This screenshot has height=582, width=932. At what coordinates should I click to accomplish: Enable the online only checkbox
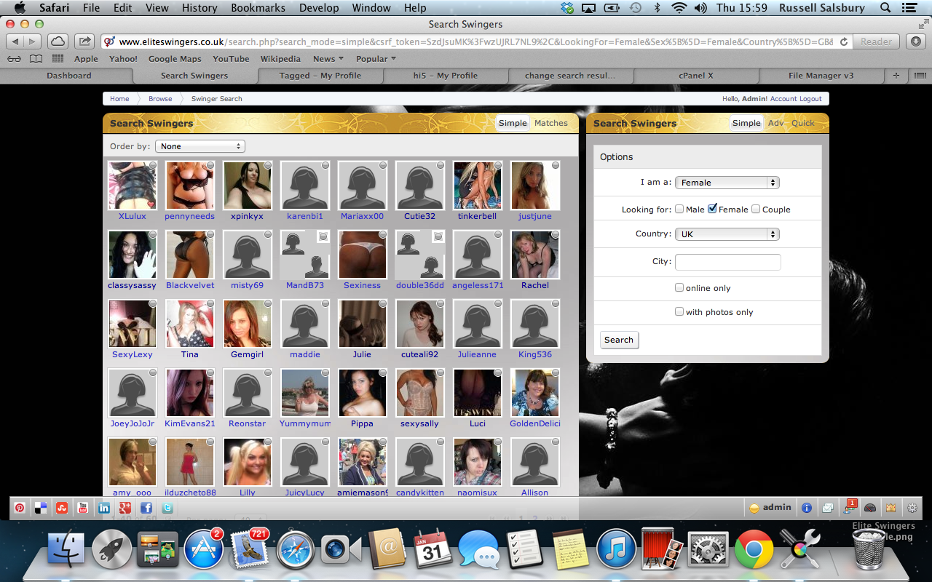pos(679,288)
